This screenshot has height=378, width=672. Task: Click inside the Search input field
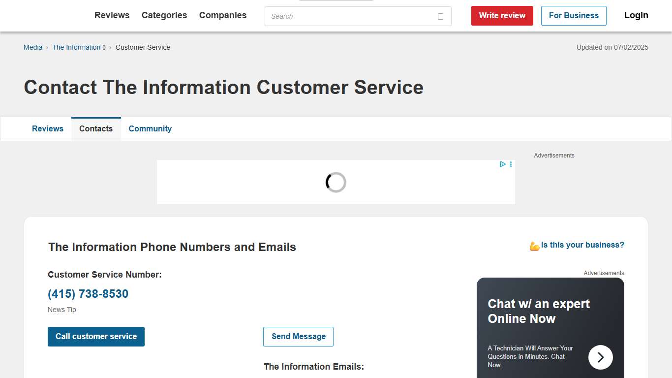(x=344, y=16)
